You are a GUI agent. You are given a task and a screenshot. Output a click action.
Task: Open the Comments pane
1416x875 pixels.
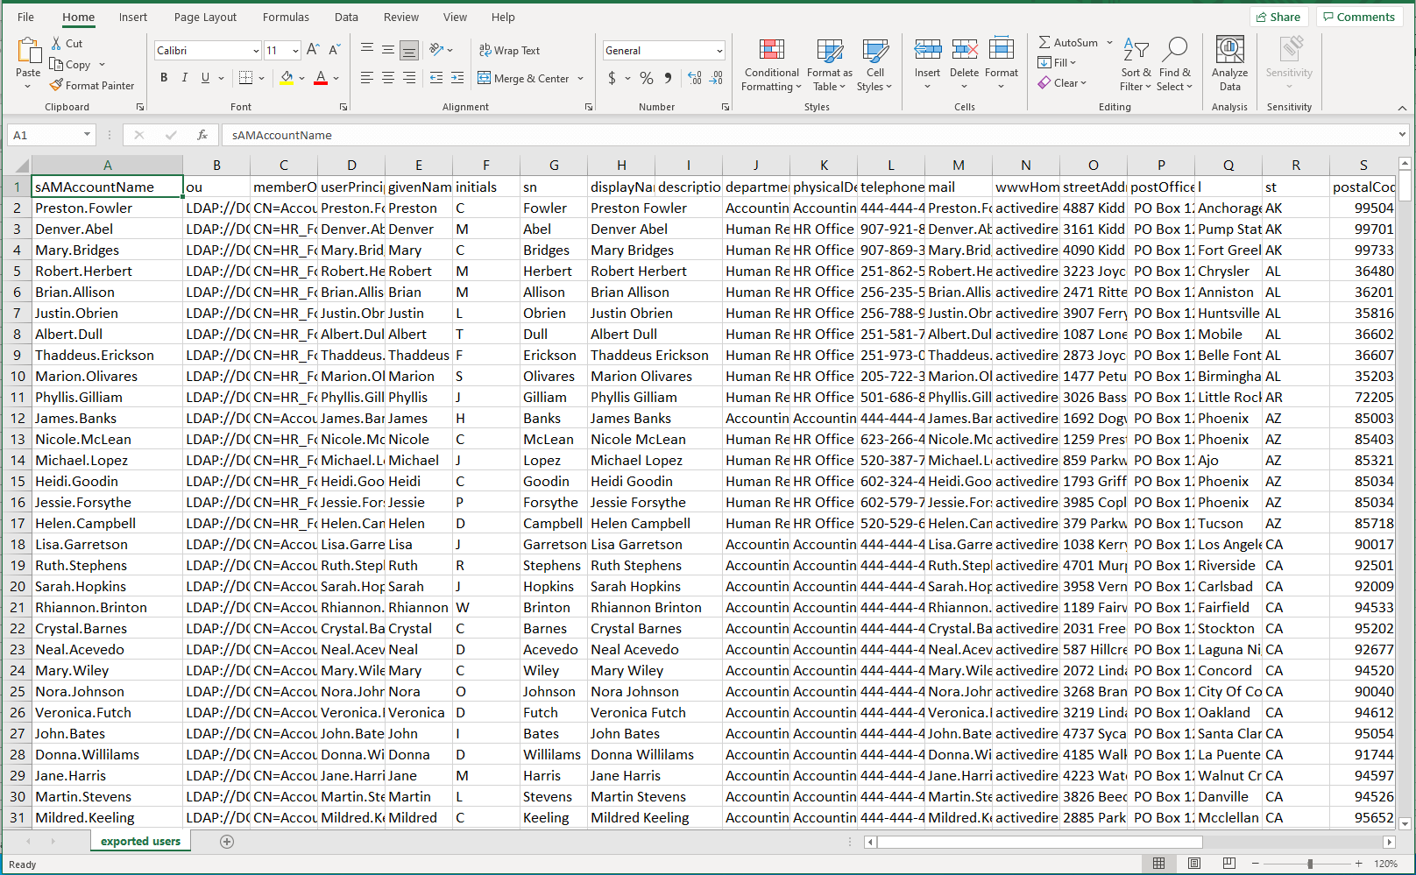1359,16
